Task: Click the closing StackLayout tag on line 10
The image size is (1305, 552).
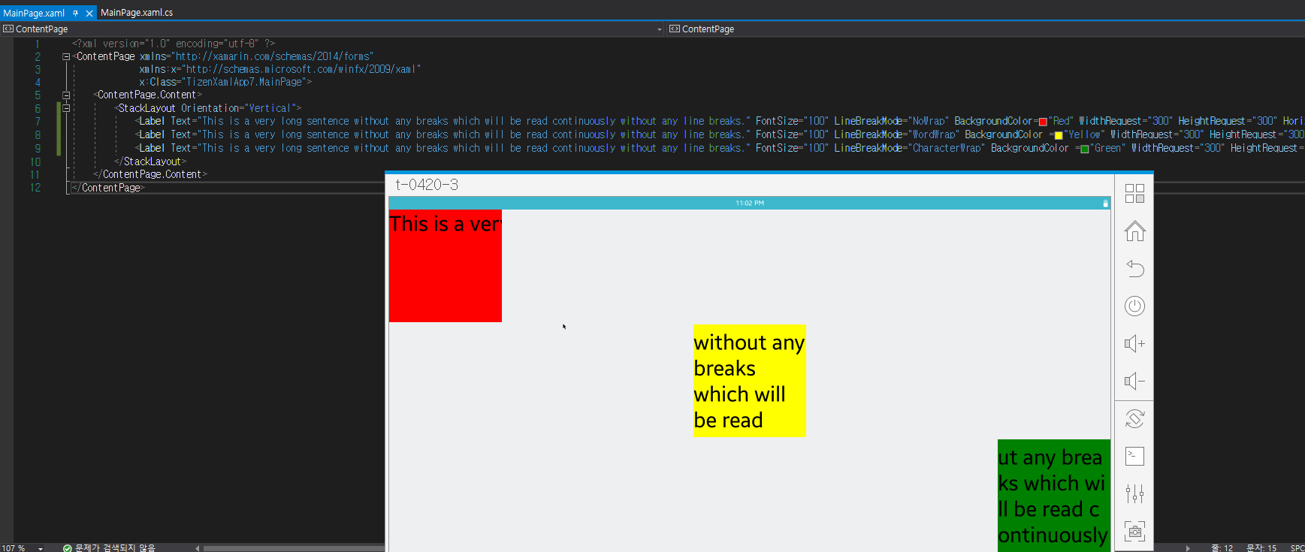Action: (x=150, y=161)
